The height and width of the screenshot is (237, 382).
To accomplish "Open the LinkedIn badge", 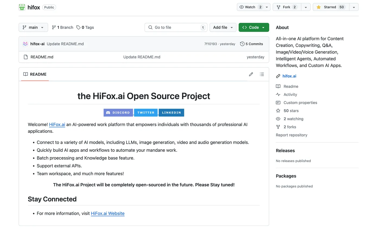I will tap(171, 113).
